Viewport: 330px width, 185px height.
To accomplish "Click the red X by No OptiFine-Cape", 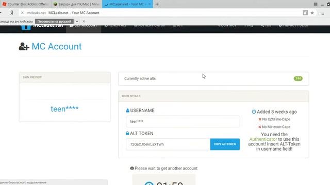I will (260, 119).
